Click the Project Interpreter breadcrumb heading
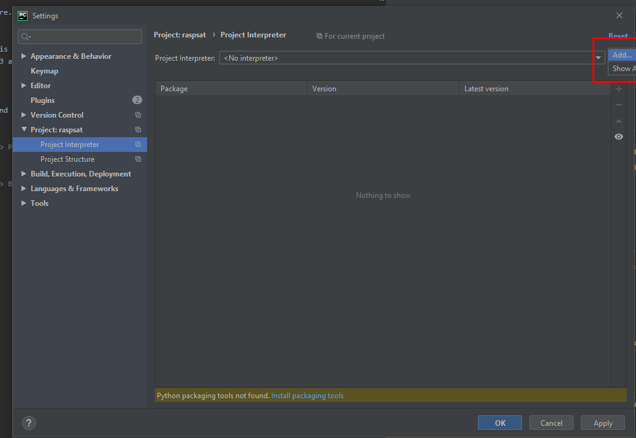 click(x=253, y=35)
